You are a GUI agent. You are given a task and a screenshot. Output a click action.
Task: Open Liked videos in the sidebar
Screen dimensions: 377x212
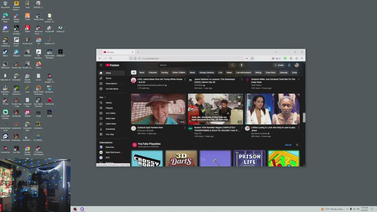[111, 124]
